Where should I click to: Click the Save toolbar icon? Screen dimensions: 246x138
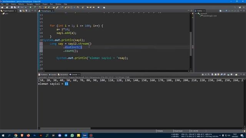(x=12, y=7)
